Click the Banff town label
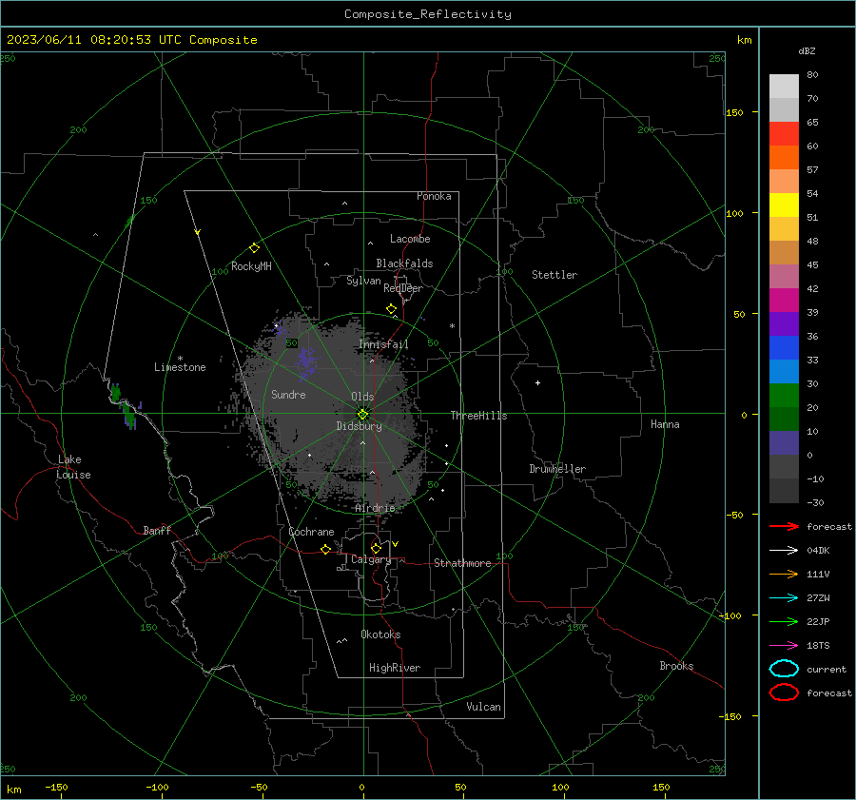 [x=157, y=530]
